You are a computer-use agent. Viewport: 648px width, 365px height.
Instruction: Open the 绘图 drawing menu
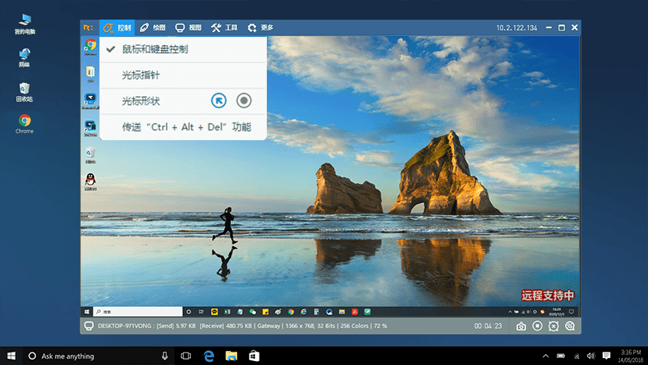coord(153,27)
